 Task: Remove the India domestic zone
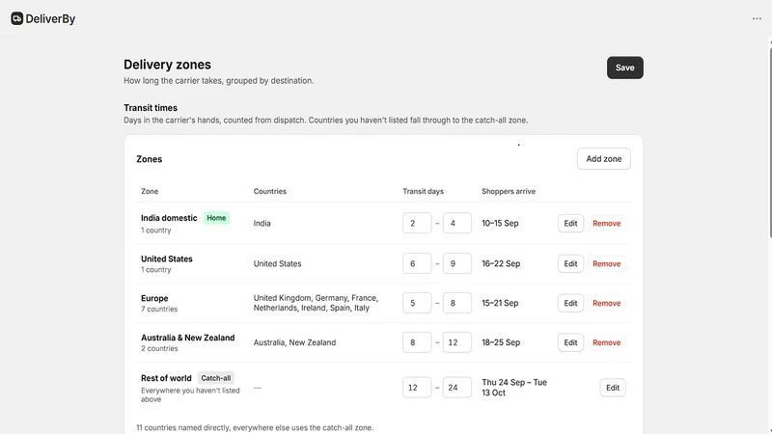coord(607,224)
